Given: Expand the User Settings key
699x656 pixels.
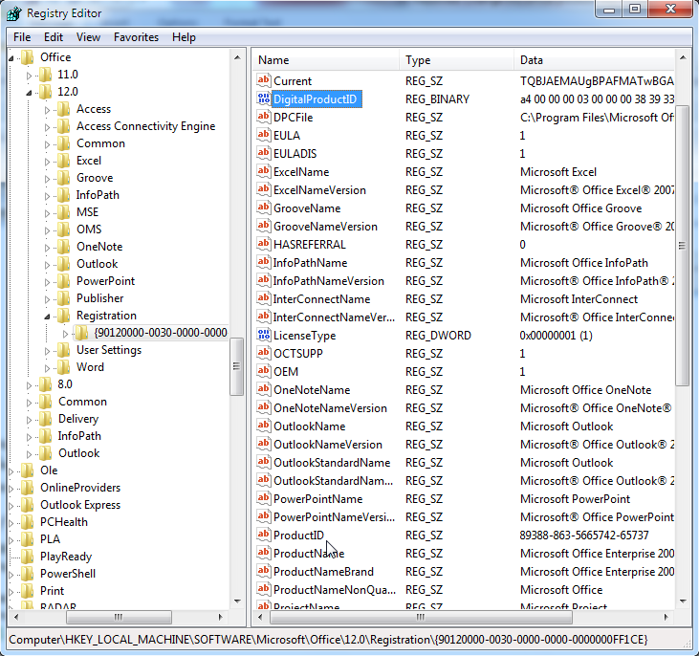Looking at the screenshot, I should click(x=47, y=351).
